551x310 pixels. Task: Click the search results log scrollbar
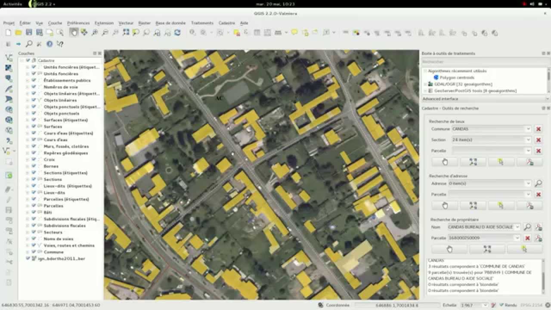(x=543, y=277)
